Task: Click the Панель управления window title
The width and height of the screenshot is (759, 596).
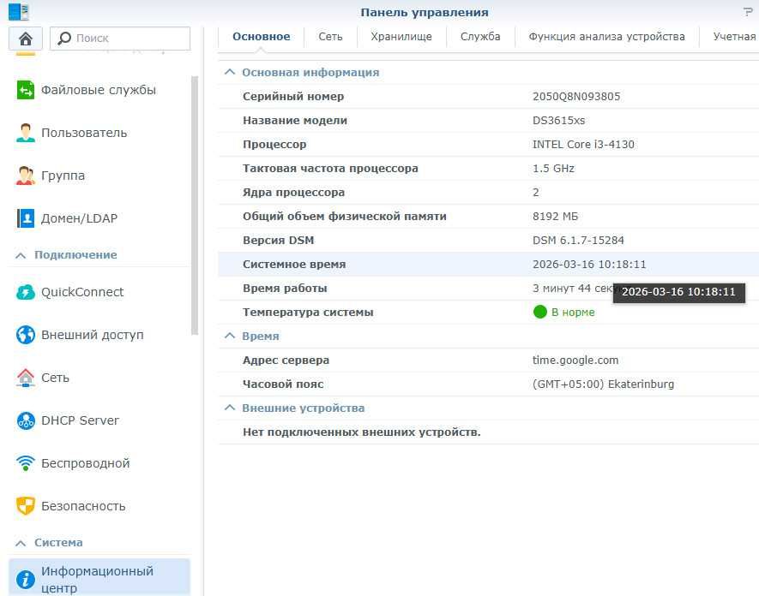Action: coord(425,13)
